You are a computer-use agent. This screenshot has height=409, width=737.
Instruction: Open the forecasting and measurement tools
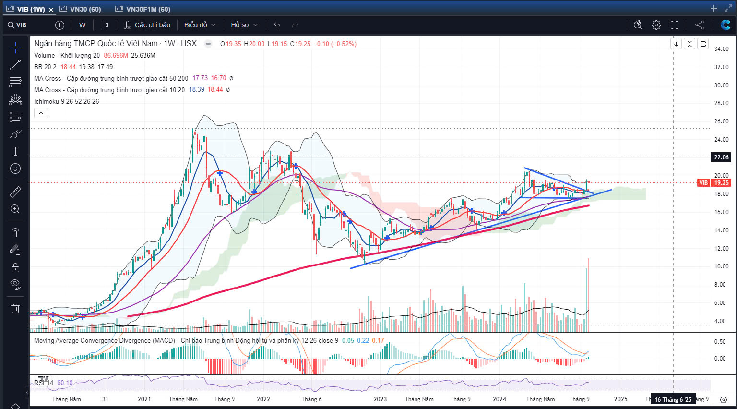coord(15,117)
